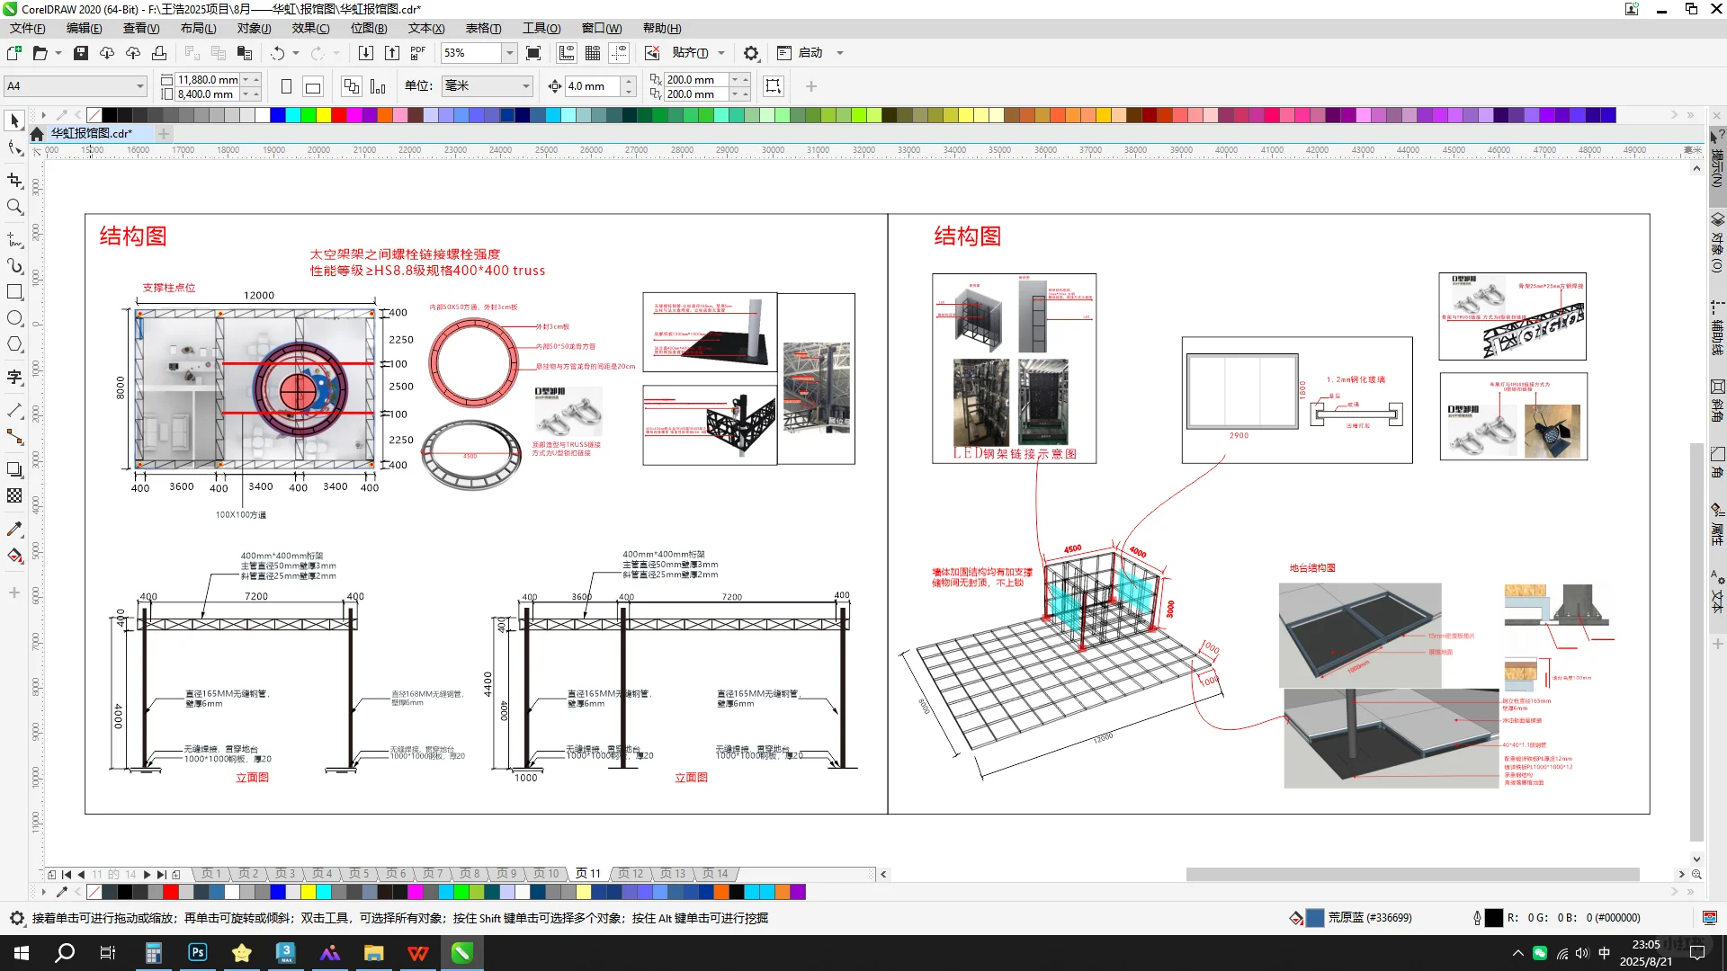The image size is (1727, 971).
Task: Open the zoom level 53% dropdown
Action: click(x=509, y=53)
